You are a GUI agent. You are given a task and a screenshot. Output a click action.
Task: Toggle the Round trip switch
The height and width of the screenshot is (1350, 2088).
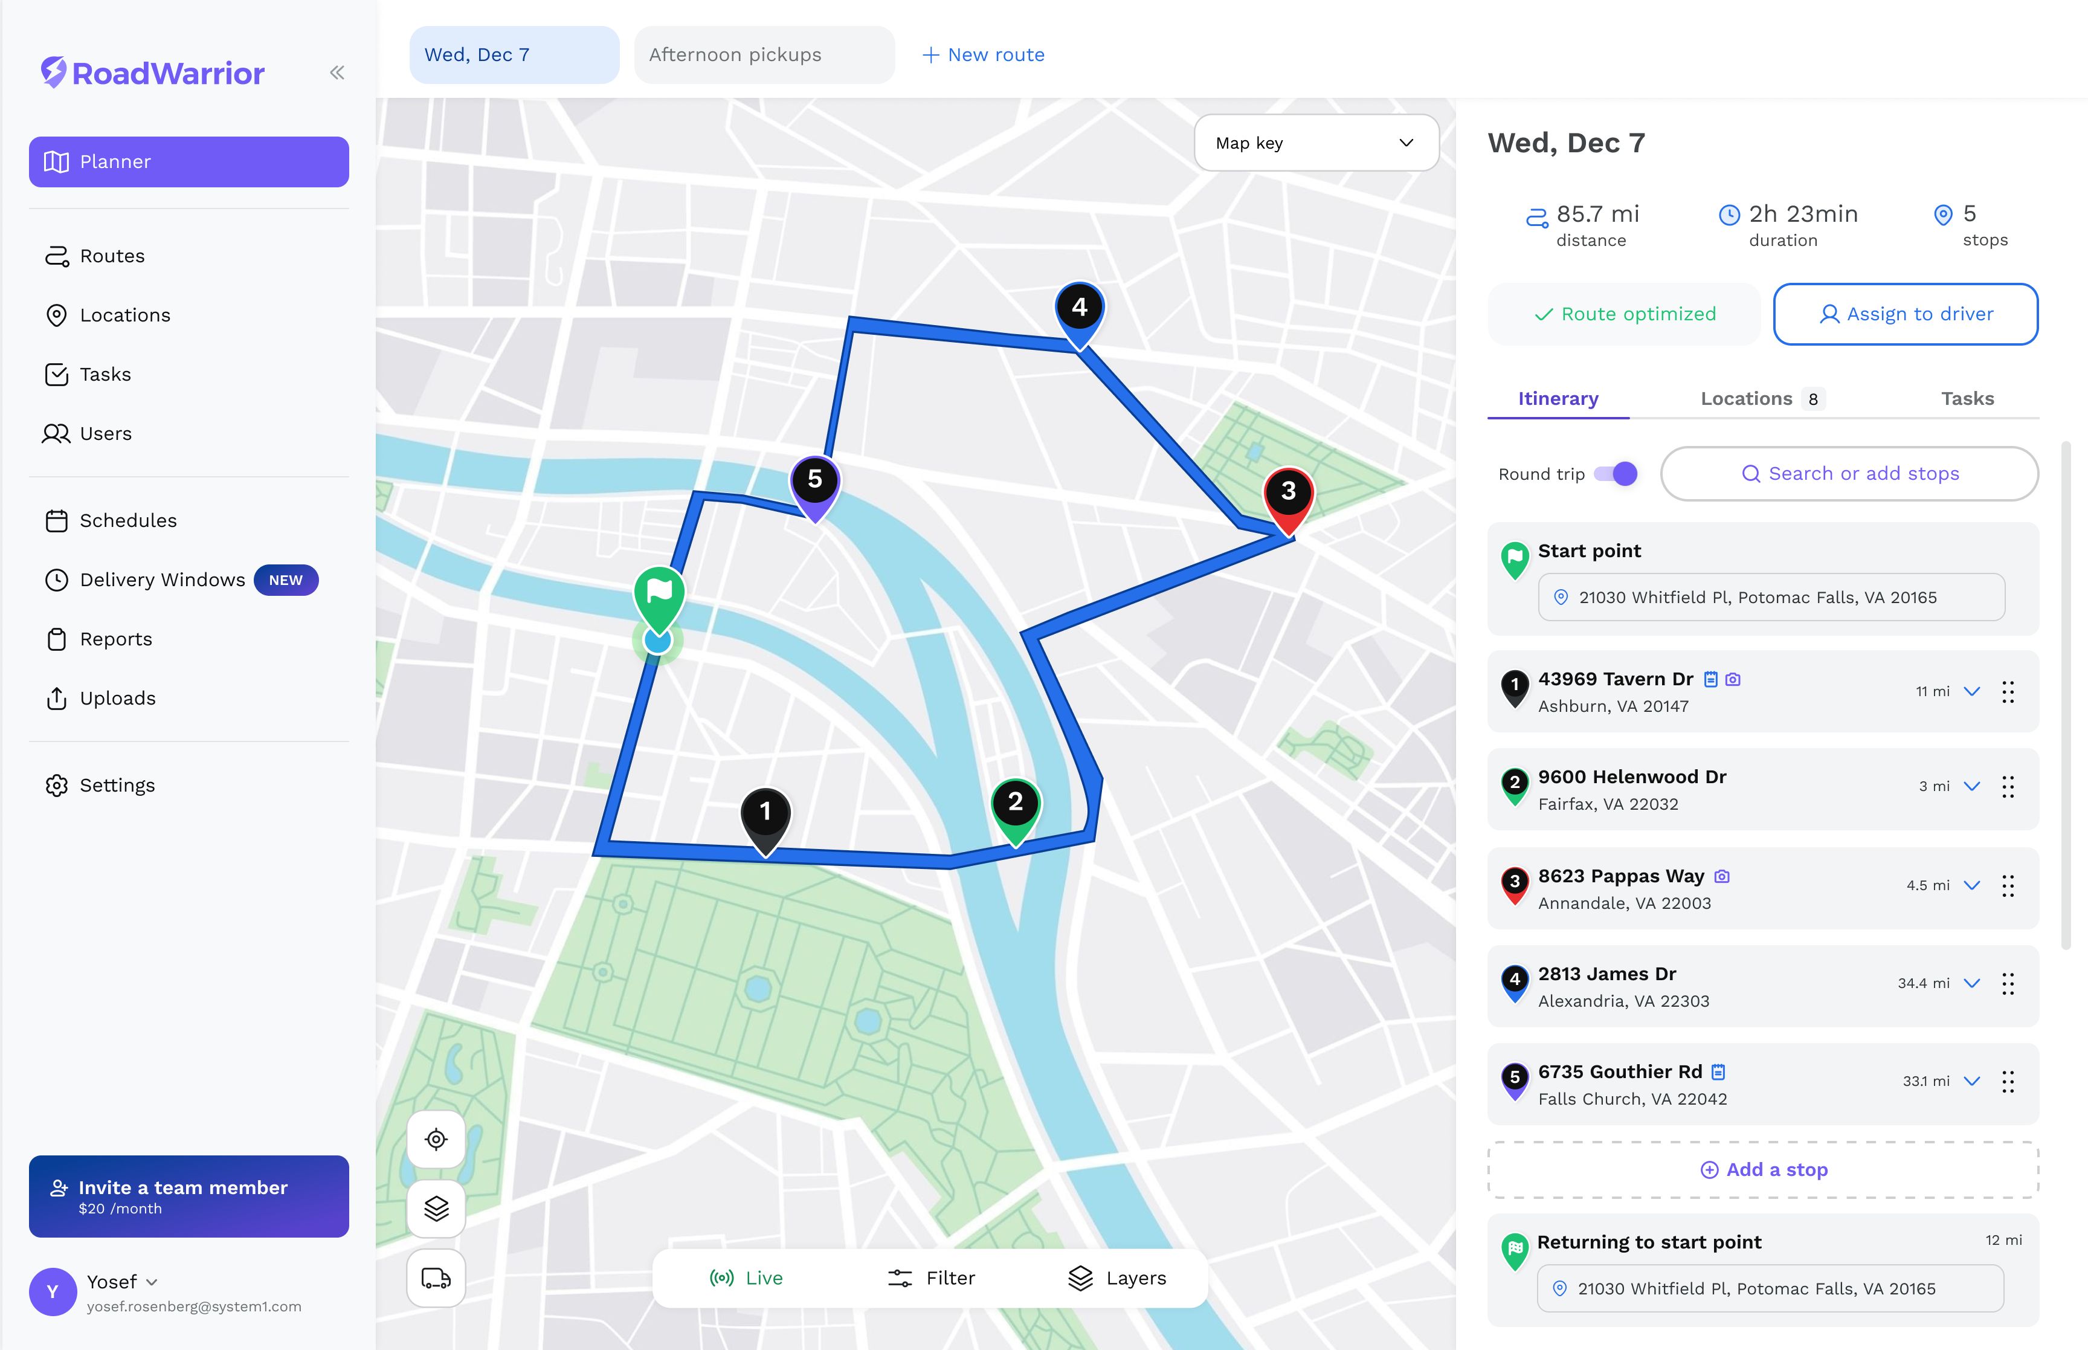1615,473
